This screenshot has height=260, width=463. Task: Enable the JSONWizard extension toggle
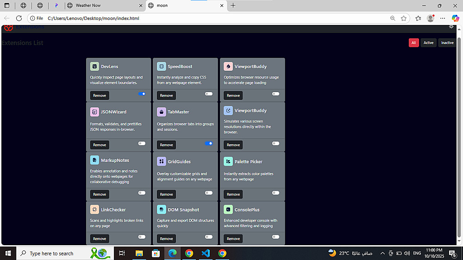[142, 143]
